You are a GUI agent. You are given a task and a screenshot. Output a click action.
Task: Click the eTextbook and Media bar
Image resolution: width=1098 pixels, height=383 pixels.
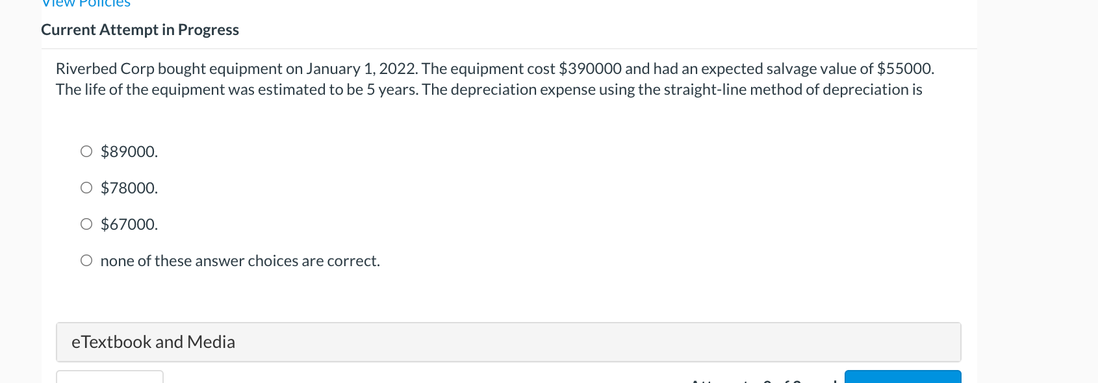509,341
